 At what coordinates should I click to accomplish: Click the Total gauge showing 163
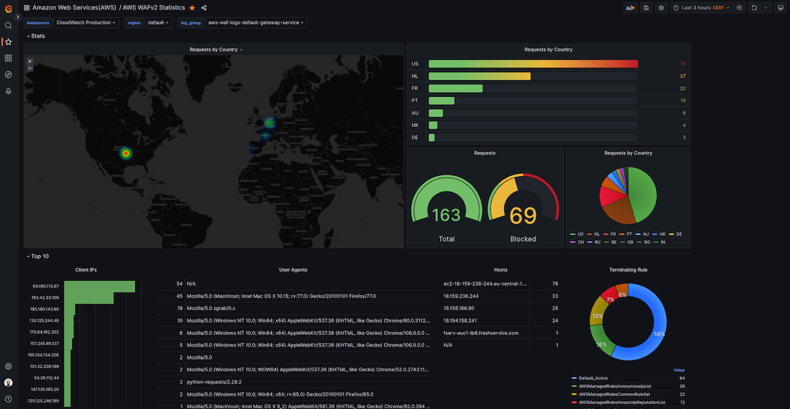(x=446, y=197)
